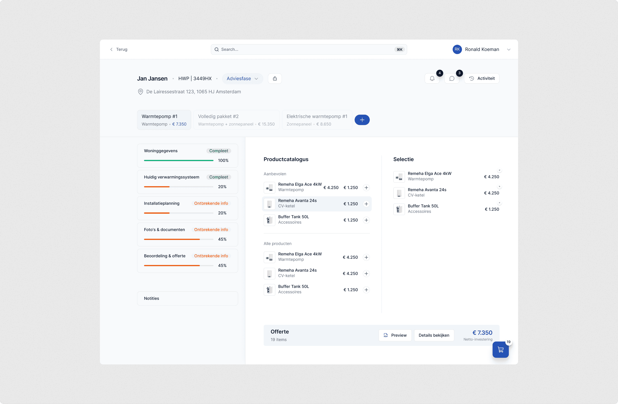This screenshot has height=404, width=618.
Task: Remove Remeha Avanta 24s from Selectie
Action: tap(499, 187)
